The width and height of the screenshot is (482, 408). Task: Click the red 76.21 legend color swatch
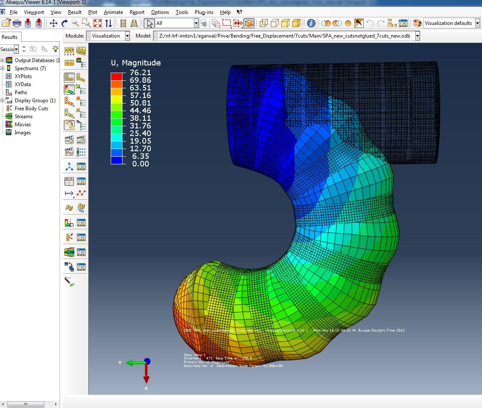(117, 76)
